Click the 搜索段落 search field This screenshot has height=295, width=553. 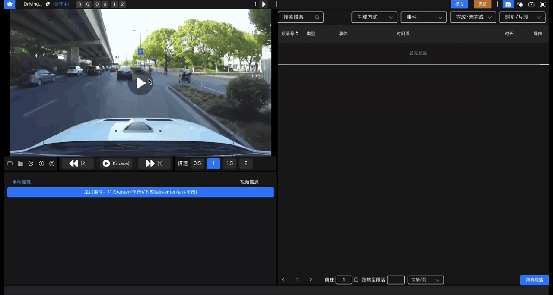point(298,17)
